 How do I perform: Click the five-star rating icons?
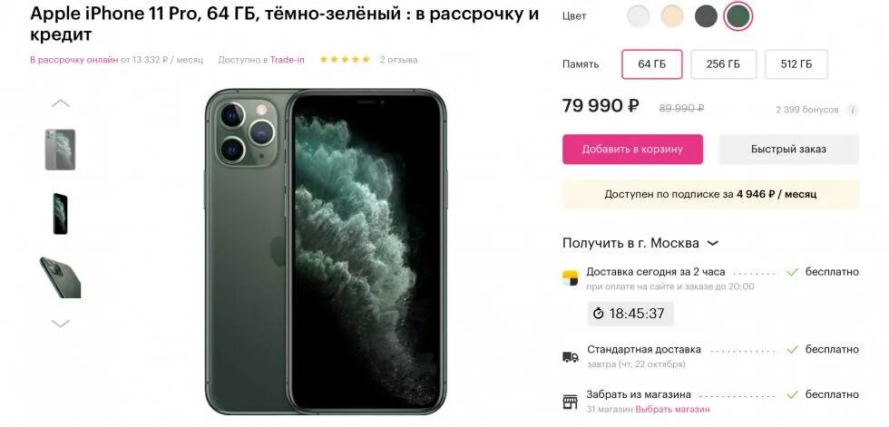345,60
